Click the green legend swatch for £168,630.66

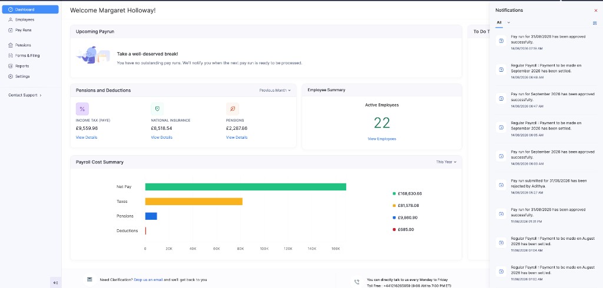(394, 193)
